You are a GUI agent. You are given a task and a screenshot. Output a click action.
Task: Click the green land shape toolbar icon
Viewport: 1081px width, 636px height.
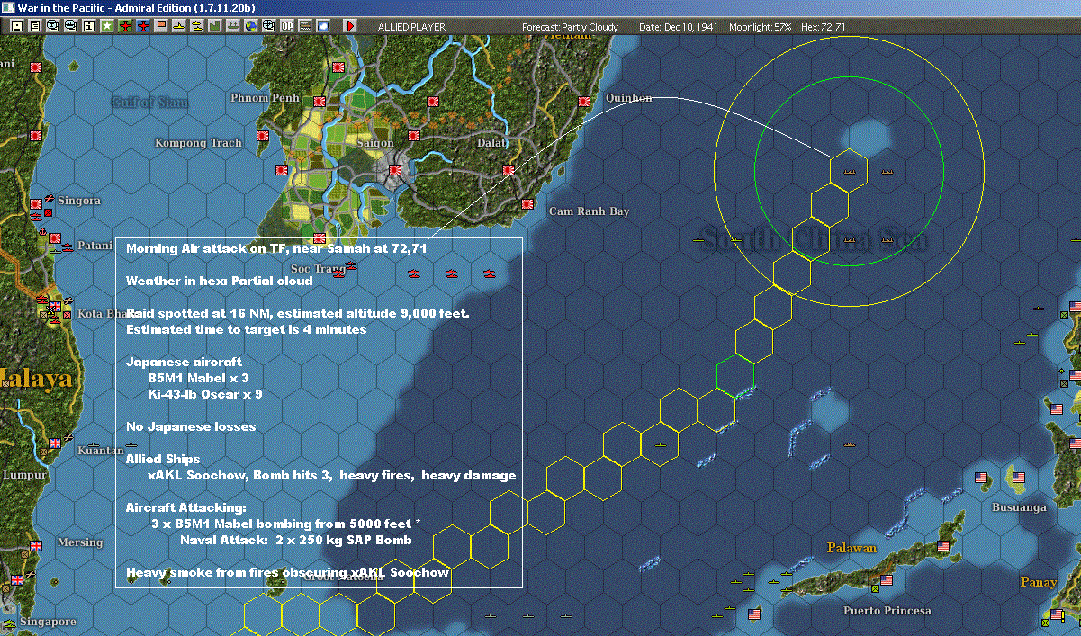coord(215,26)
